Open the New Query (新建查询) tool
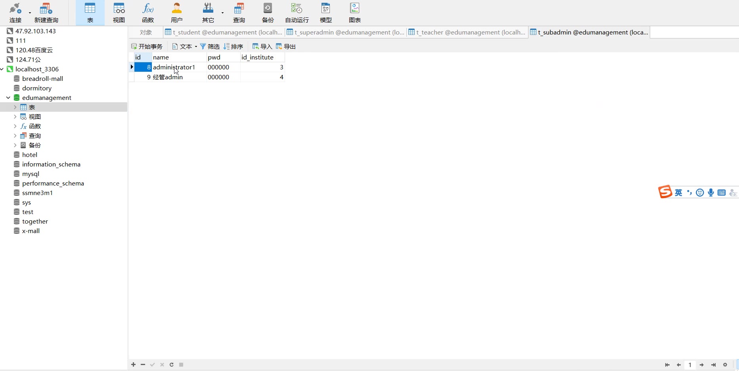The height and width of the screenshot is (371, 739). coord(46,13)
